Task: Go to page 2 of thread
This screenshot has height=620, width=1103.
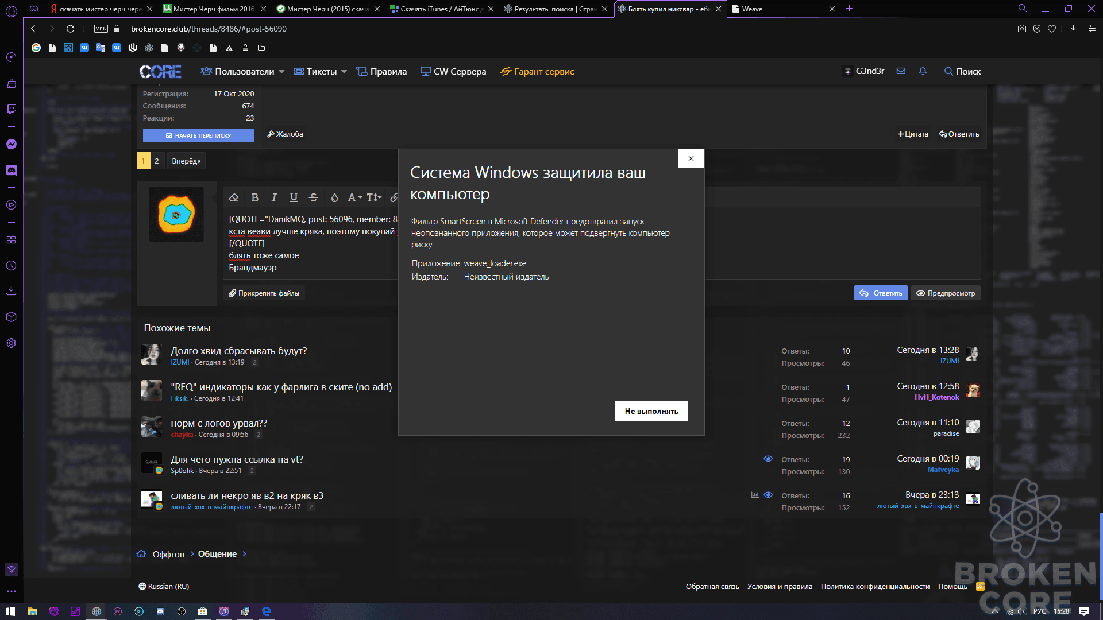Action: [157, 161]
